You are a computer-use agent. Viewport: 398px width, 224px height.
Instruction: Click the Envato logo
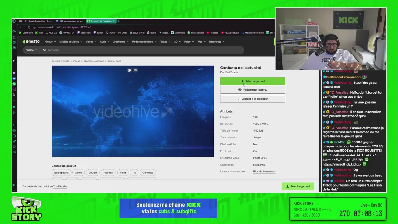(x=31, y=41)
